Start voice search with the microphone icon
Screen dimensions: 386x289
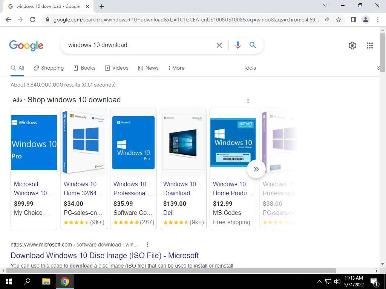[237, 45]
